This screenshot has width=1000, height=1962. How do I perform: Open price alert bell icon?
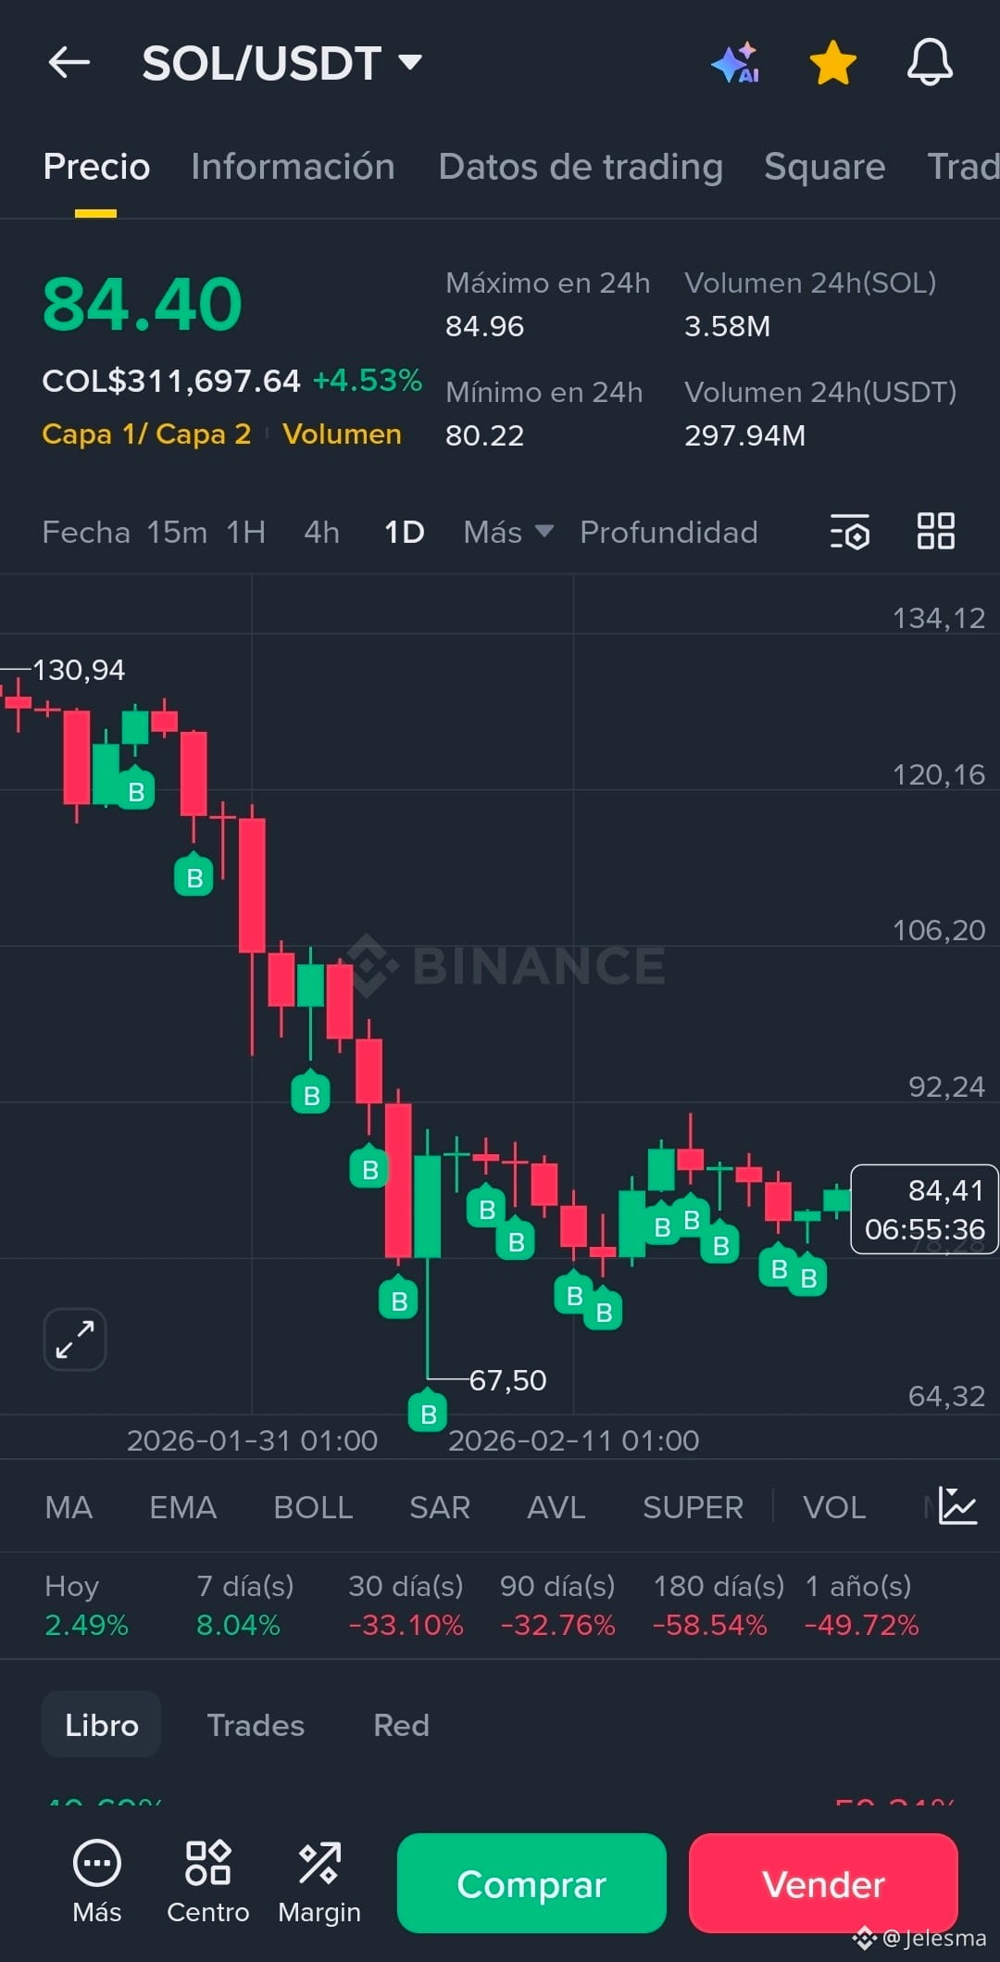[x=930, y=63]
